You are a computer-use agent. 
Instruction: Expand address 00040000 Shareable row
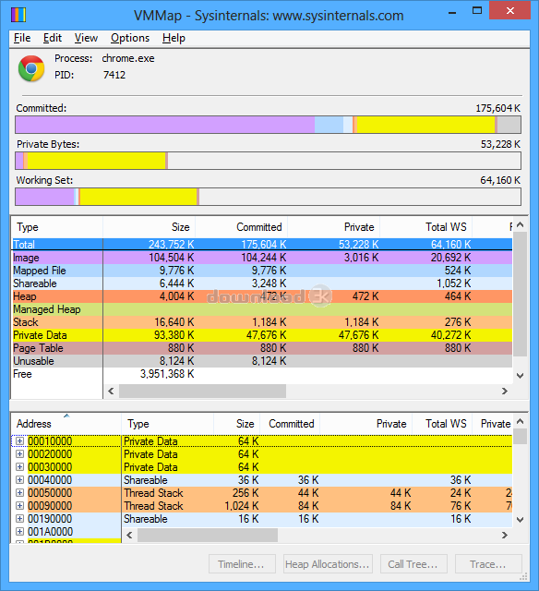tap(19, 480)
